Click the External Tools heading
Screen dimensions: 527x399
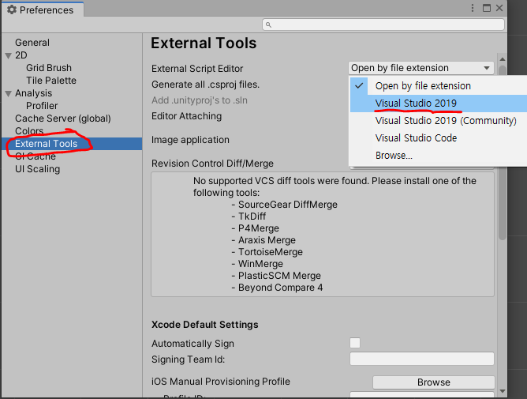pyautogui.click(x=204, y=43)
